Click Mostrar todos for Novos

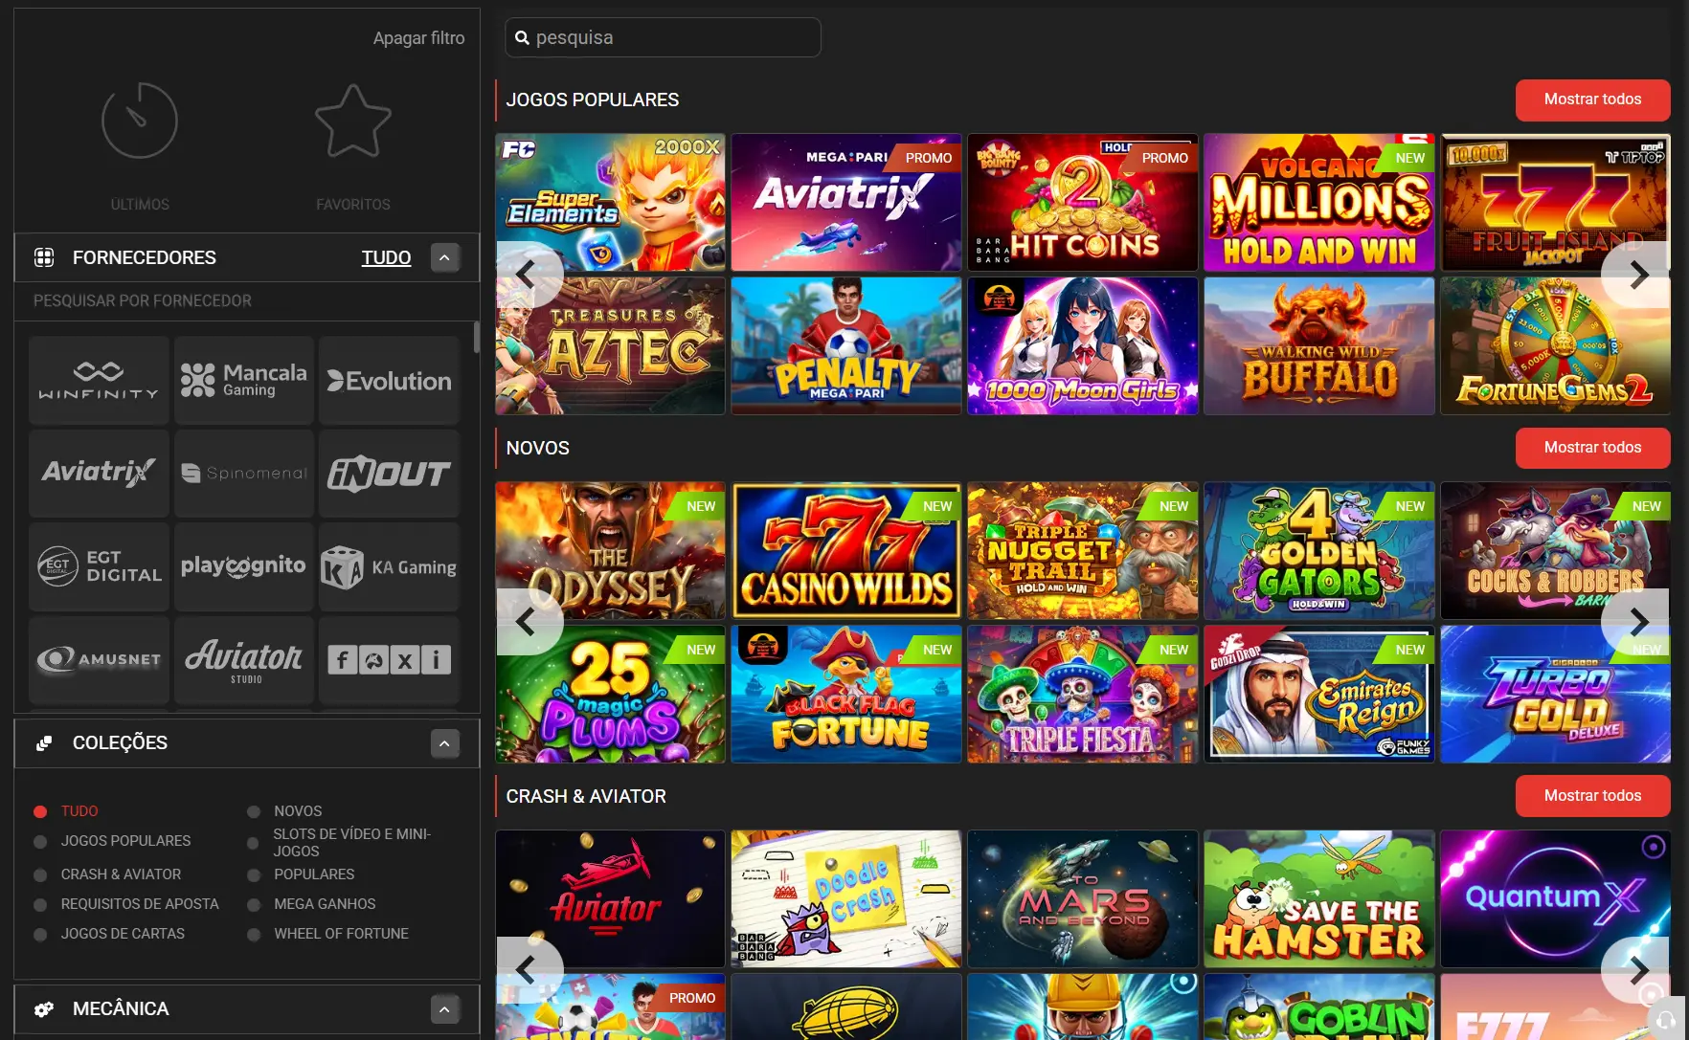click(1592, 448)
